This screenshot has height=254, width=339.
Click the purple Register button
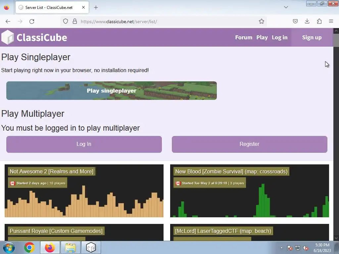pos(250,144)
